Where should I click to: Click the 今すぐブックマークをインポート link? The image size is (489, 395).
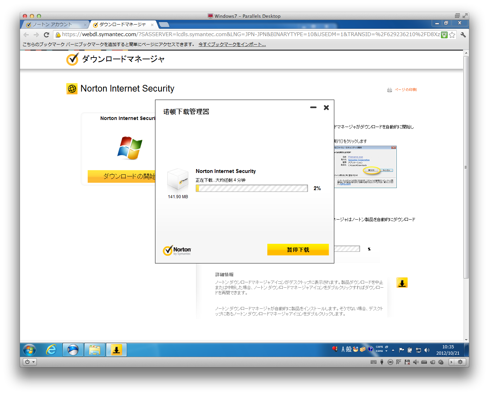[x=232, y=45]
